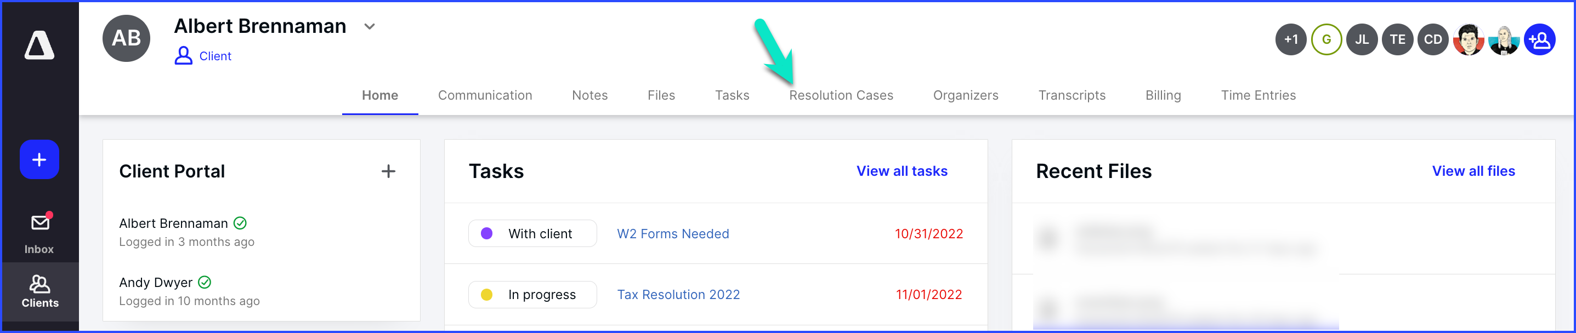1576x333 pixels.
Task: Open the With client status dropdown
Action: coord(532,233)
